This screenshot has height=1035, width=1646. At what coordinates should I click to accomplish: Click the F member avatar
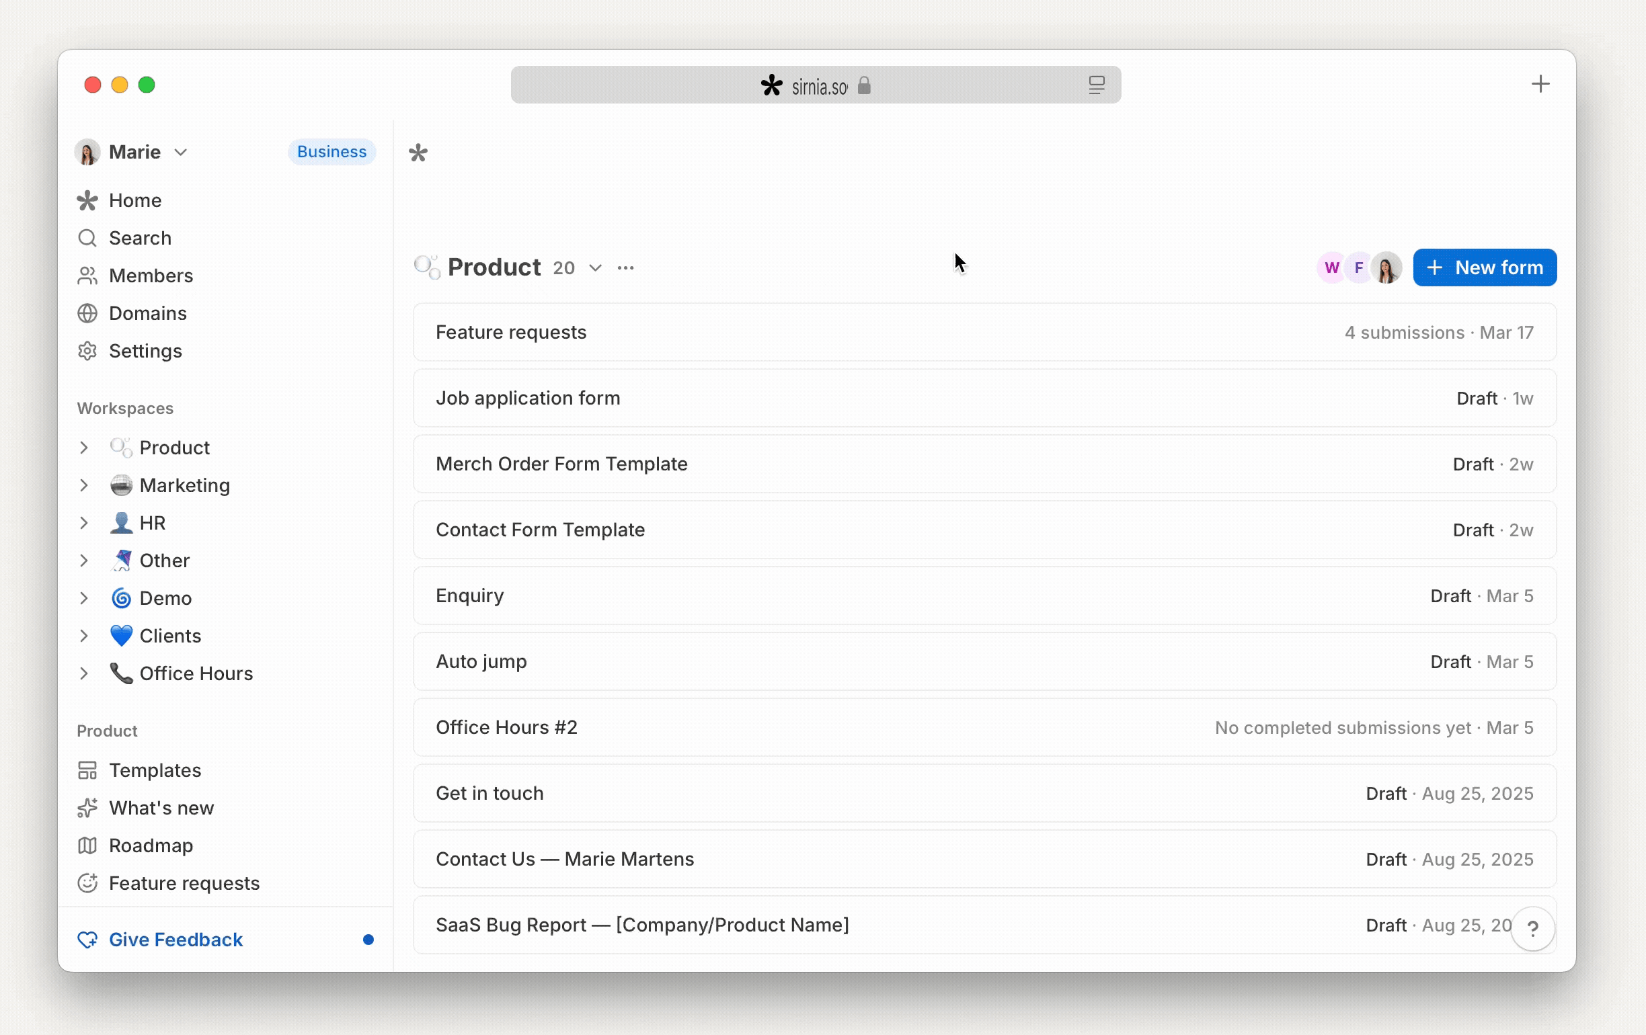click(1358, 267)
